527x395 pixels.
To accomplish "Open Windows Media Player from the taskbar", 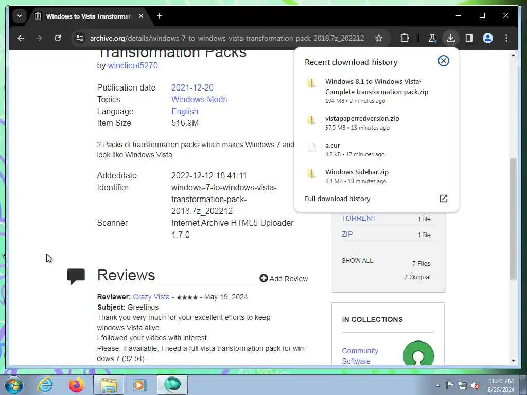I will [139, 385].
